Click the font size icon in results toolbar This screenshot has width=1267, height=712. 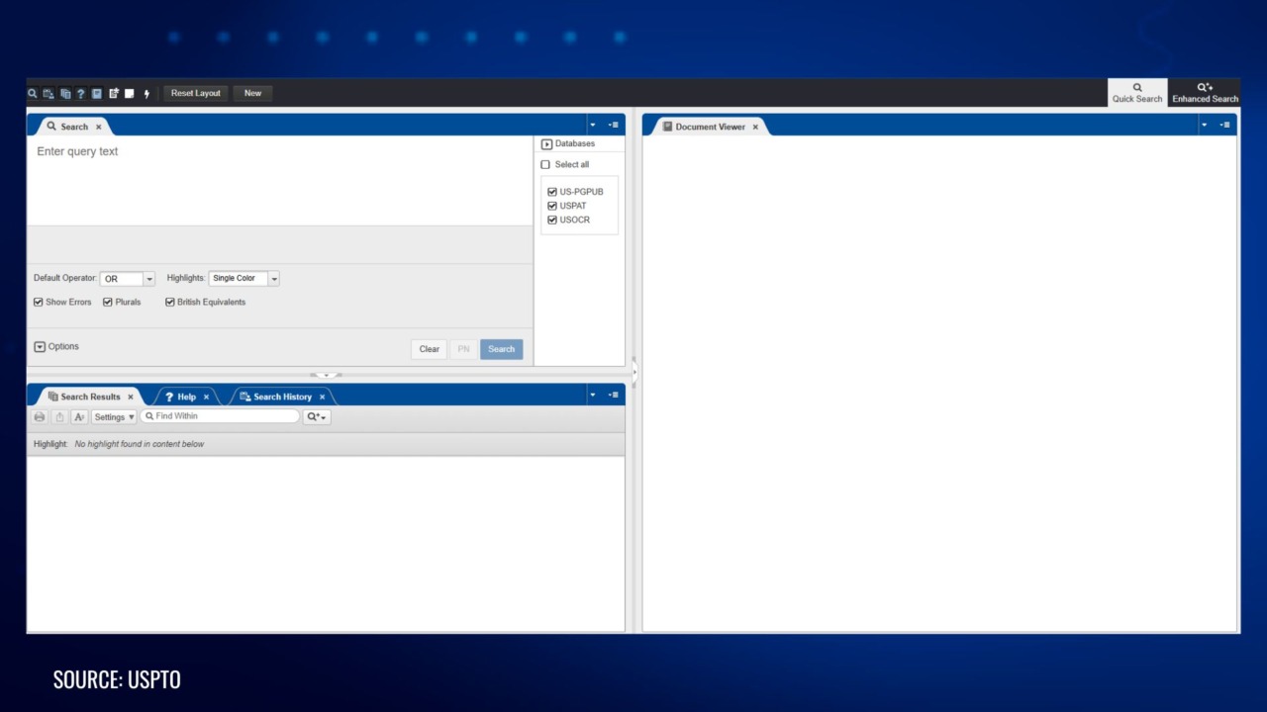(79, 417)
